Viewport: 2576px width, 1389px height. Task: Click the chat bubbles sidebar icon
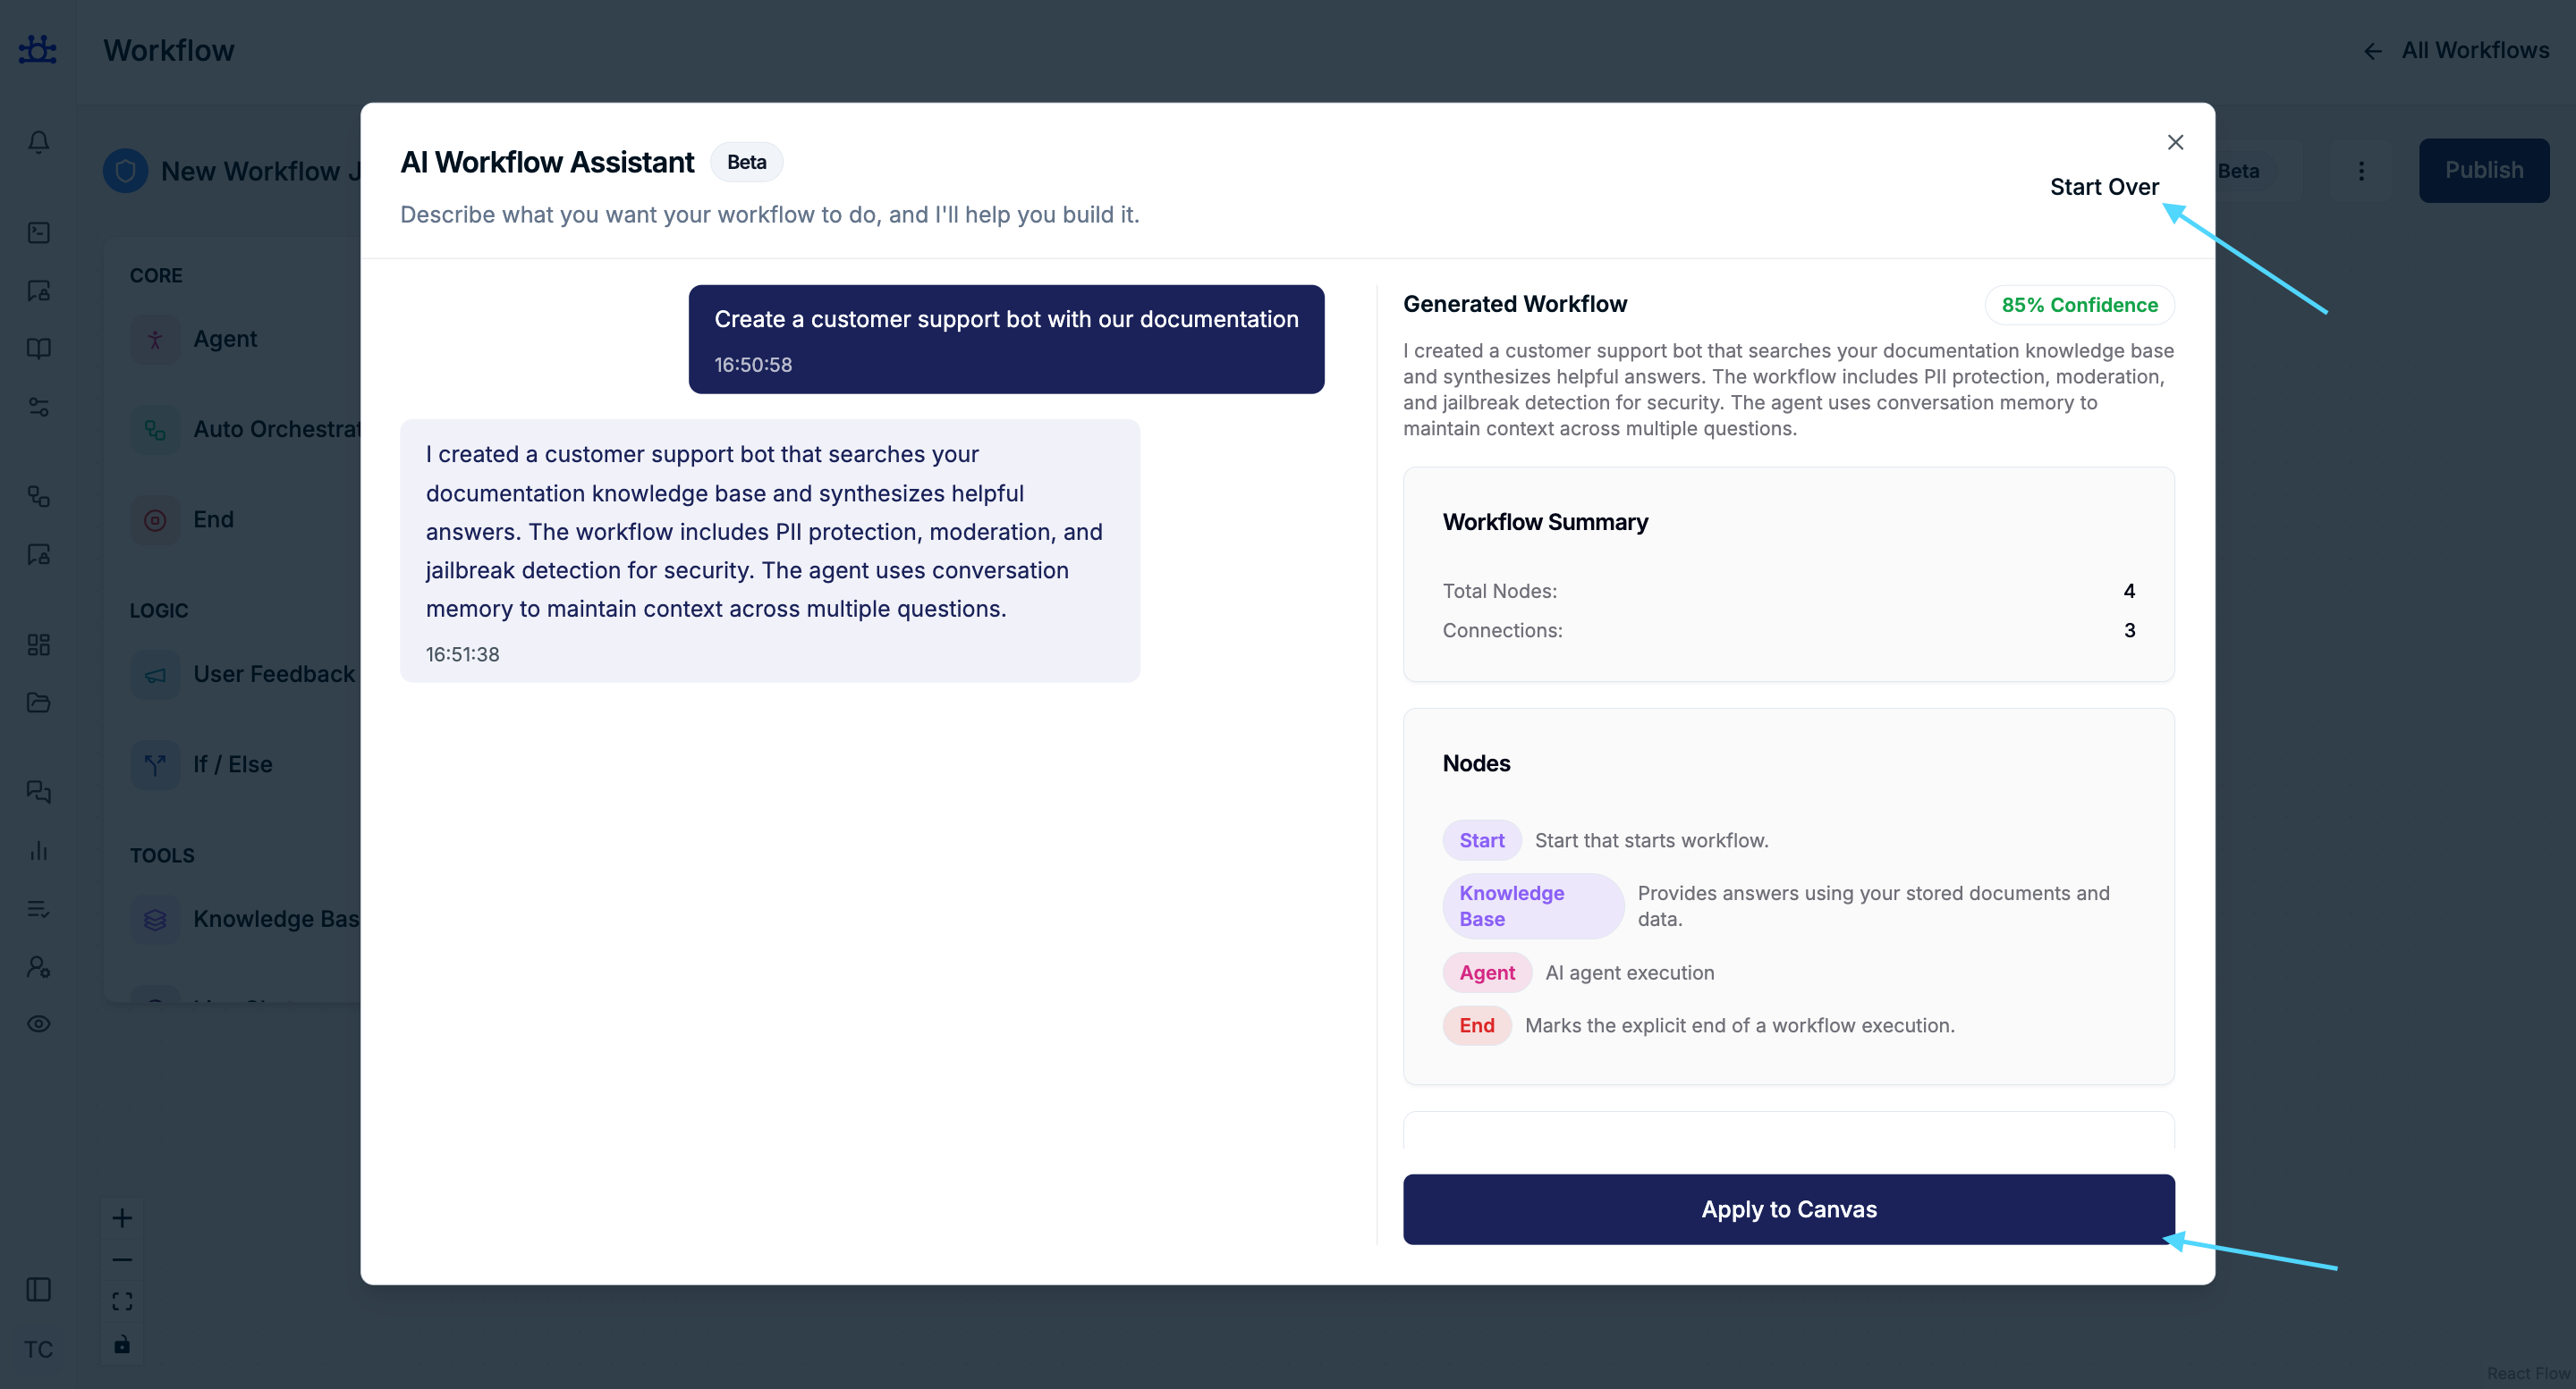(x=38, y=791)
